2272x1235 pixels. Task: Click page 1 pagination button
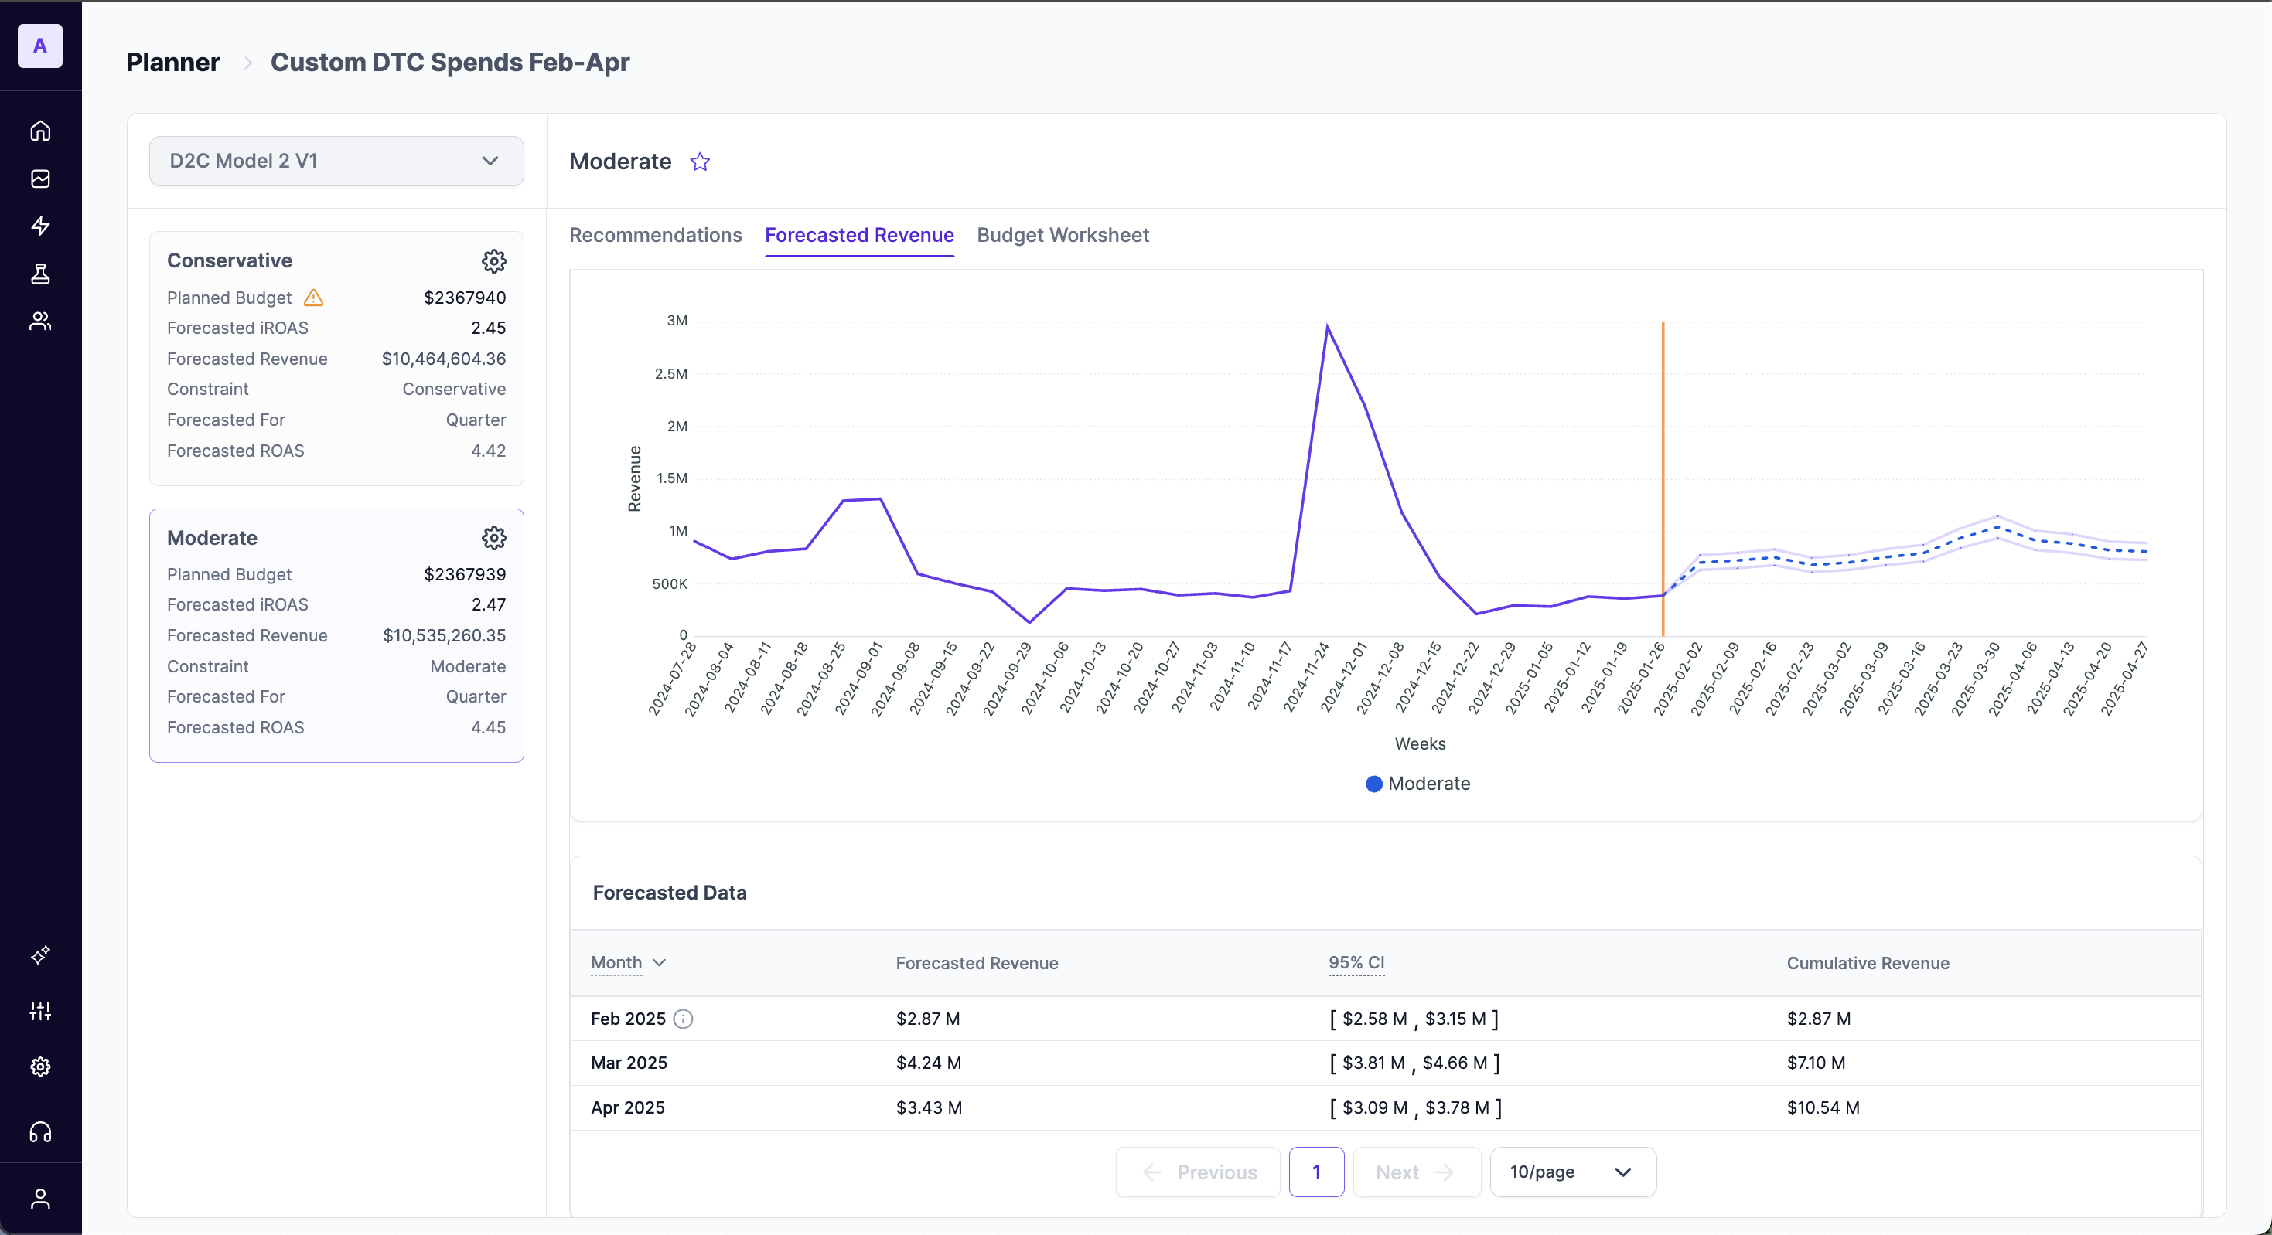(1316, 1172)
